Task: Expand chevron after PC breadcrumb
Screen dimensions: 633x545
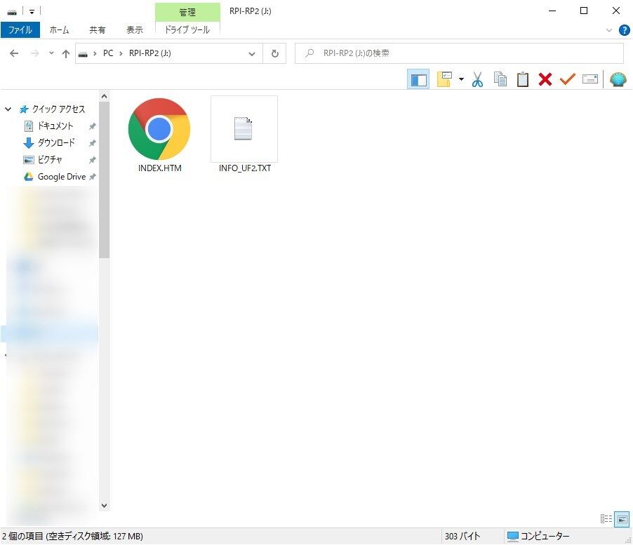Action: [x=121, y=53]
